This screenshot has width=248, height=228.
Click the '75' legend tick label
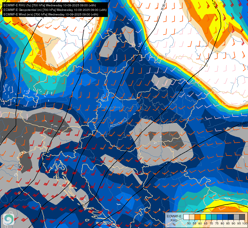[x=217, y=223]
